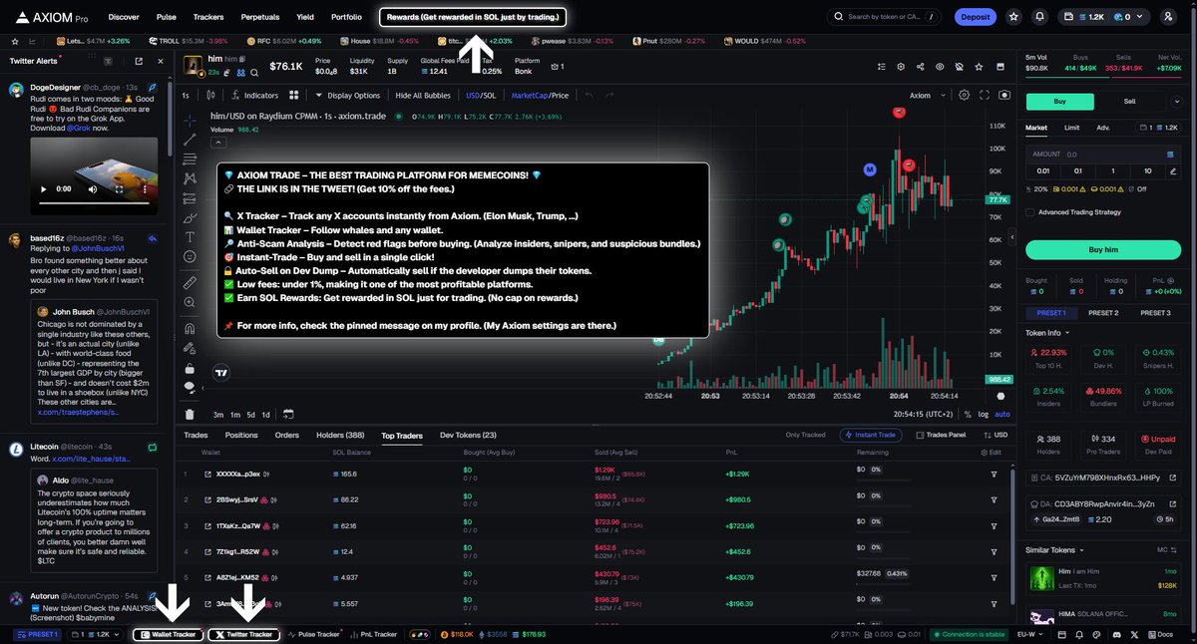Select PRESET 3 in trade panel
The width and height of the screenshot is (1197, 644).
click(1155, 313)
